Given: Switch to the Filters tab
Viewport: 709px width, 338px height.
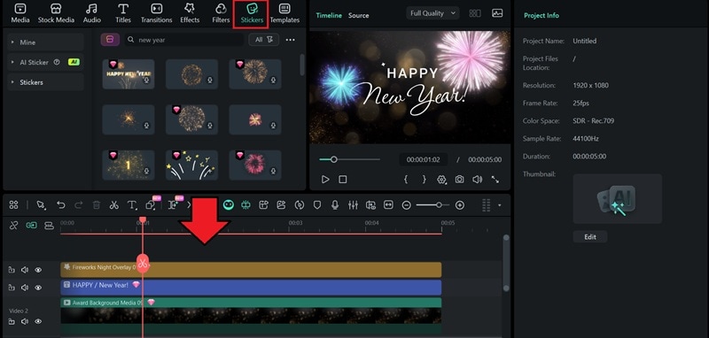Looking at the screenshot, I should (221, 13).
